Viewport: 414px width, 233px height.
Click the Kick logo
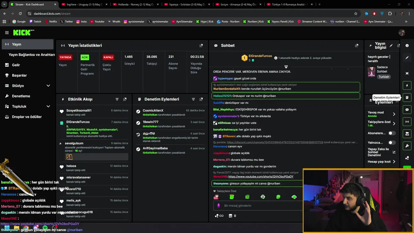point(23,32)
